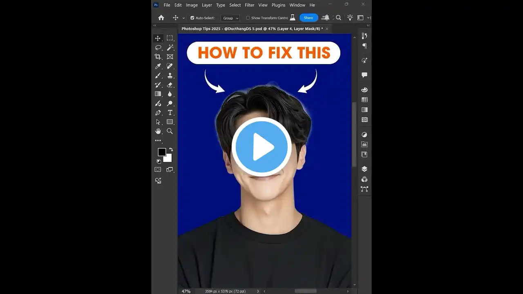This screenshot has width=523, height=294.
Task: Enable Show Transform Controls
Action: tap(248, 18)
